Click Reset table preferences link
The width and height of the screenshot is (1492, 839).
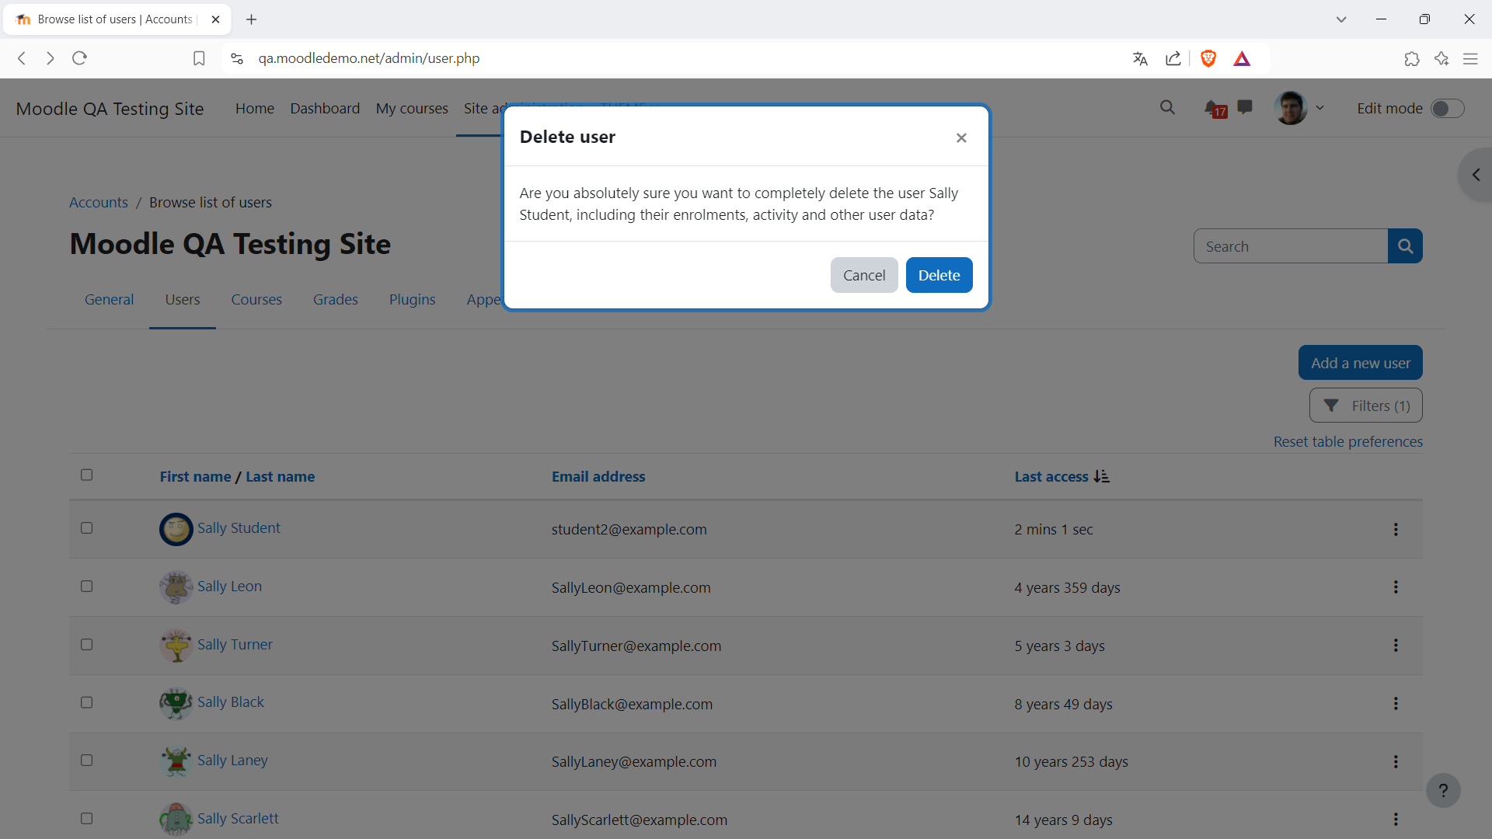click(x=1347, y=441)
